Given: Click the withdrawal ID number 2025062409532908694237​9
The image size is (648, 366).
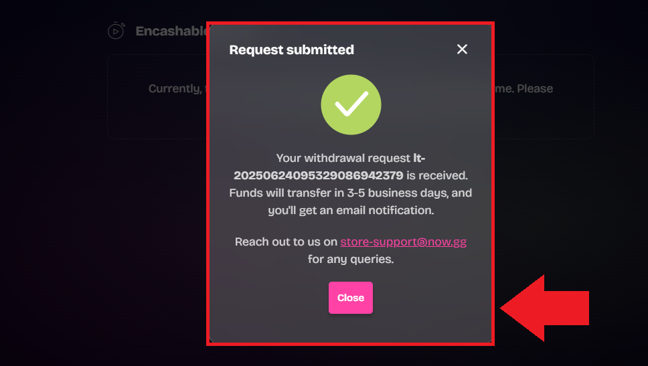Looking at the screenshot, I should click(318, 175).
